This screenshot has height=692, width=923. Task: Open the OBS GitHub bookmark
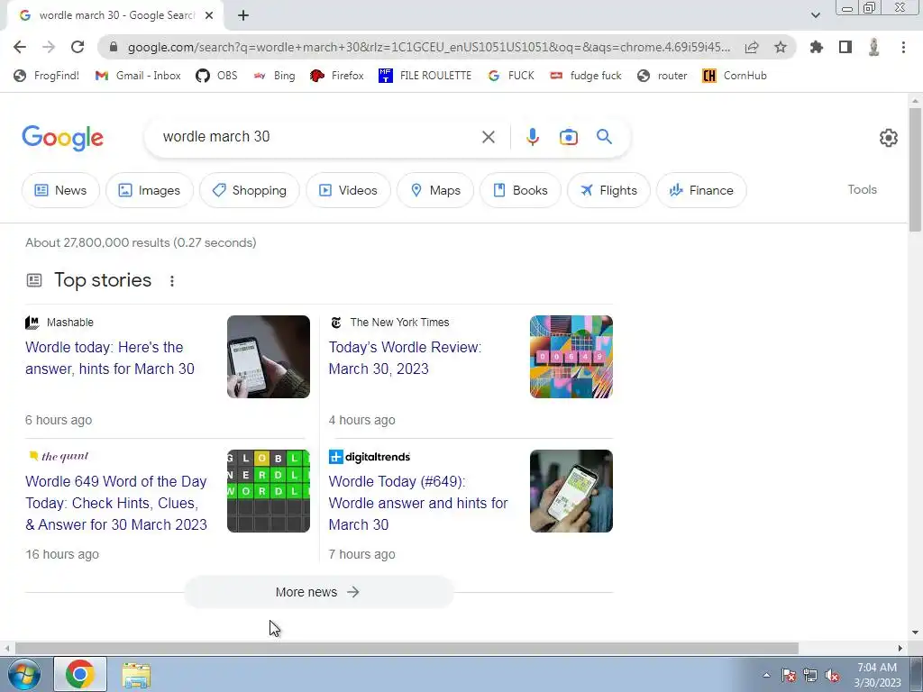[x=216, y=76]
